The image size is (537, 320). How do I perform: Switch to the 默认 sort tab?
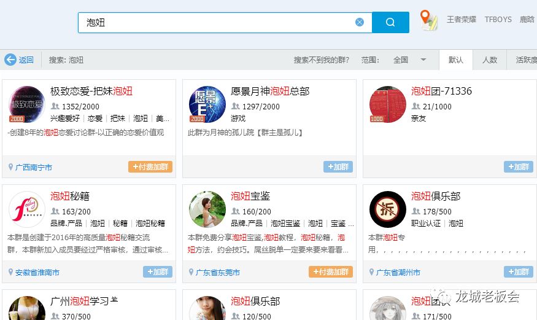(456, 60)
